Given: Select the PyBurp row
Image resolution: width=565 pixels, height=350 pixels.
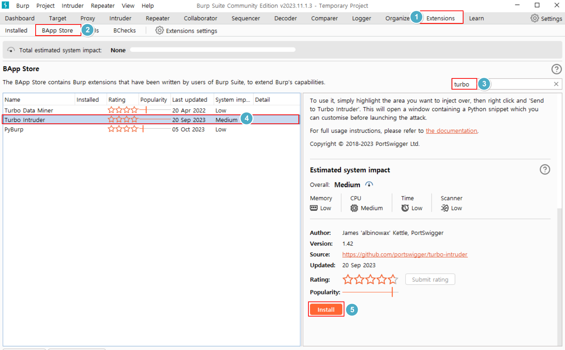Looking at the screenshot, I should (x=151, y=129).
